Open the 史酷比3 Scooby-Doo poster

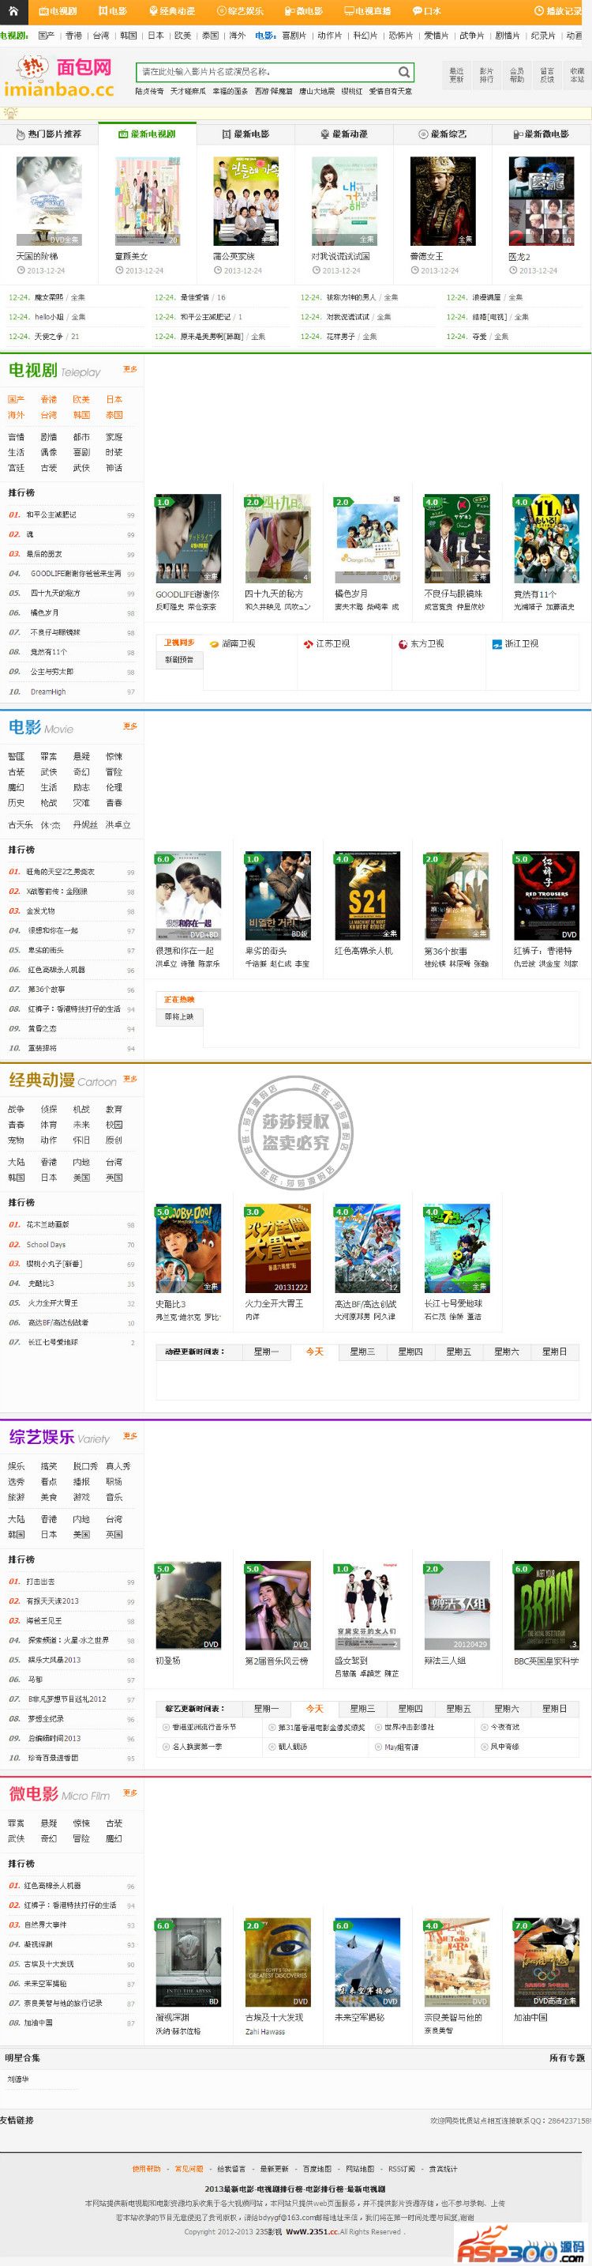tap(188, 1249)
